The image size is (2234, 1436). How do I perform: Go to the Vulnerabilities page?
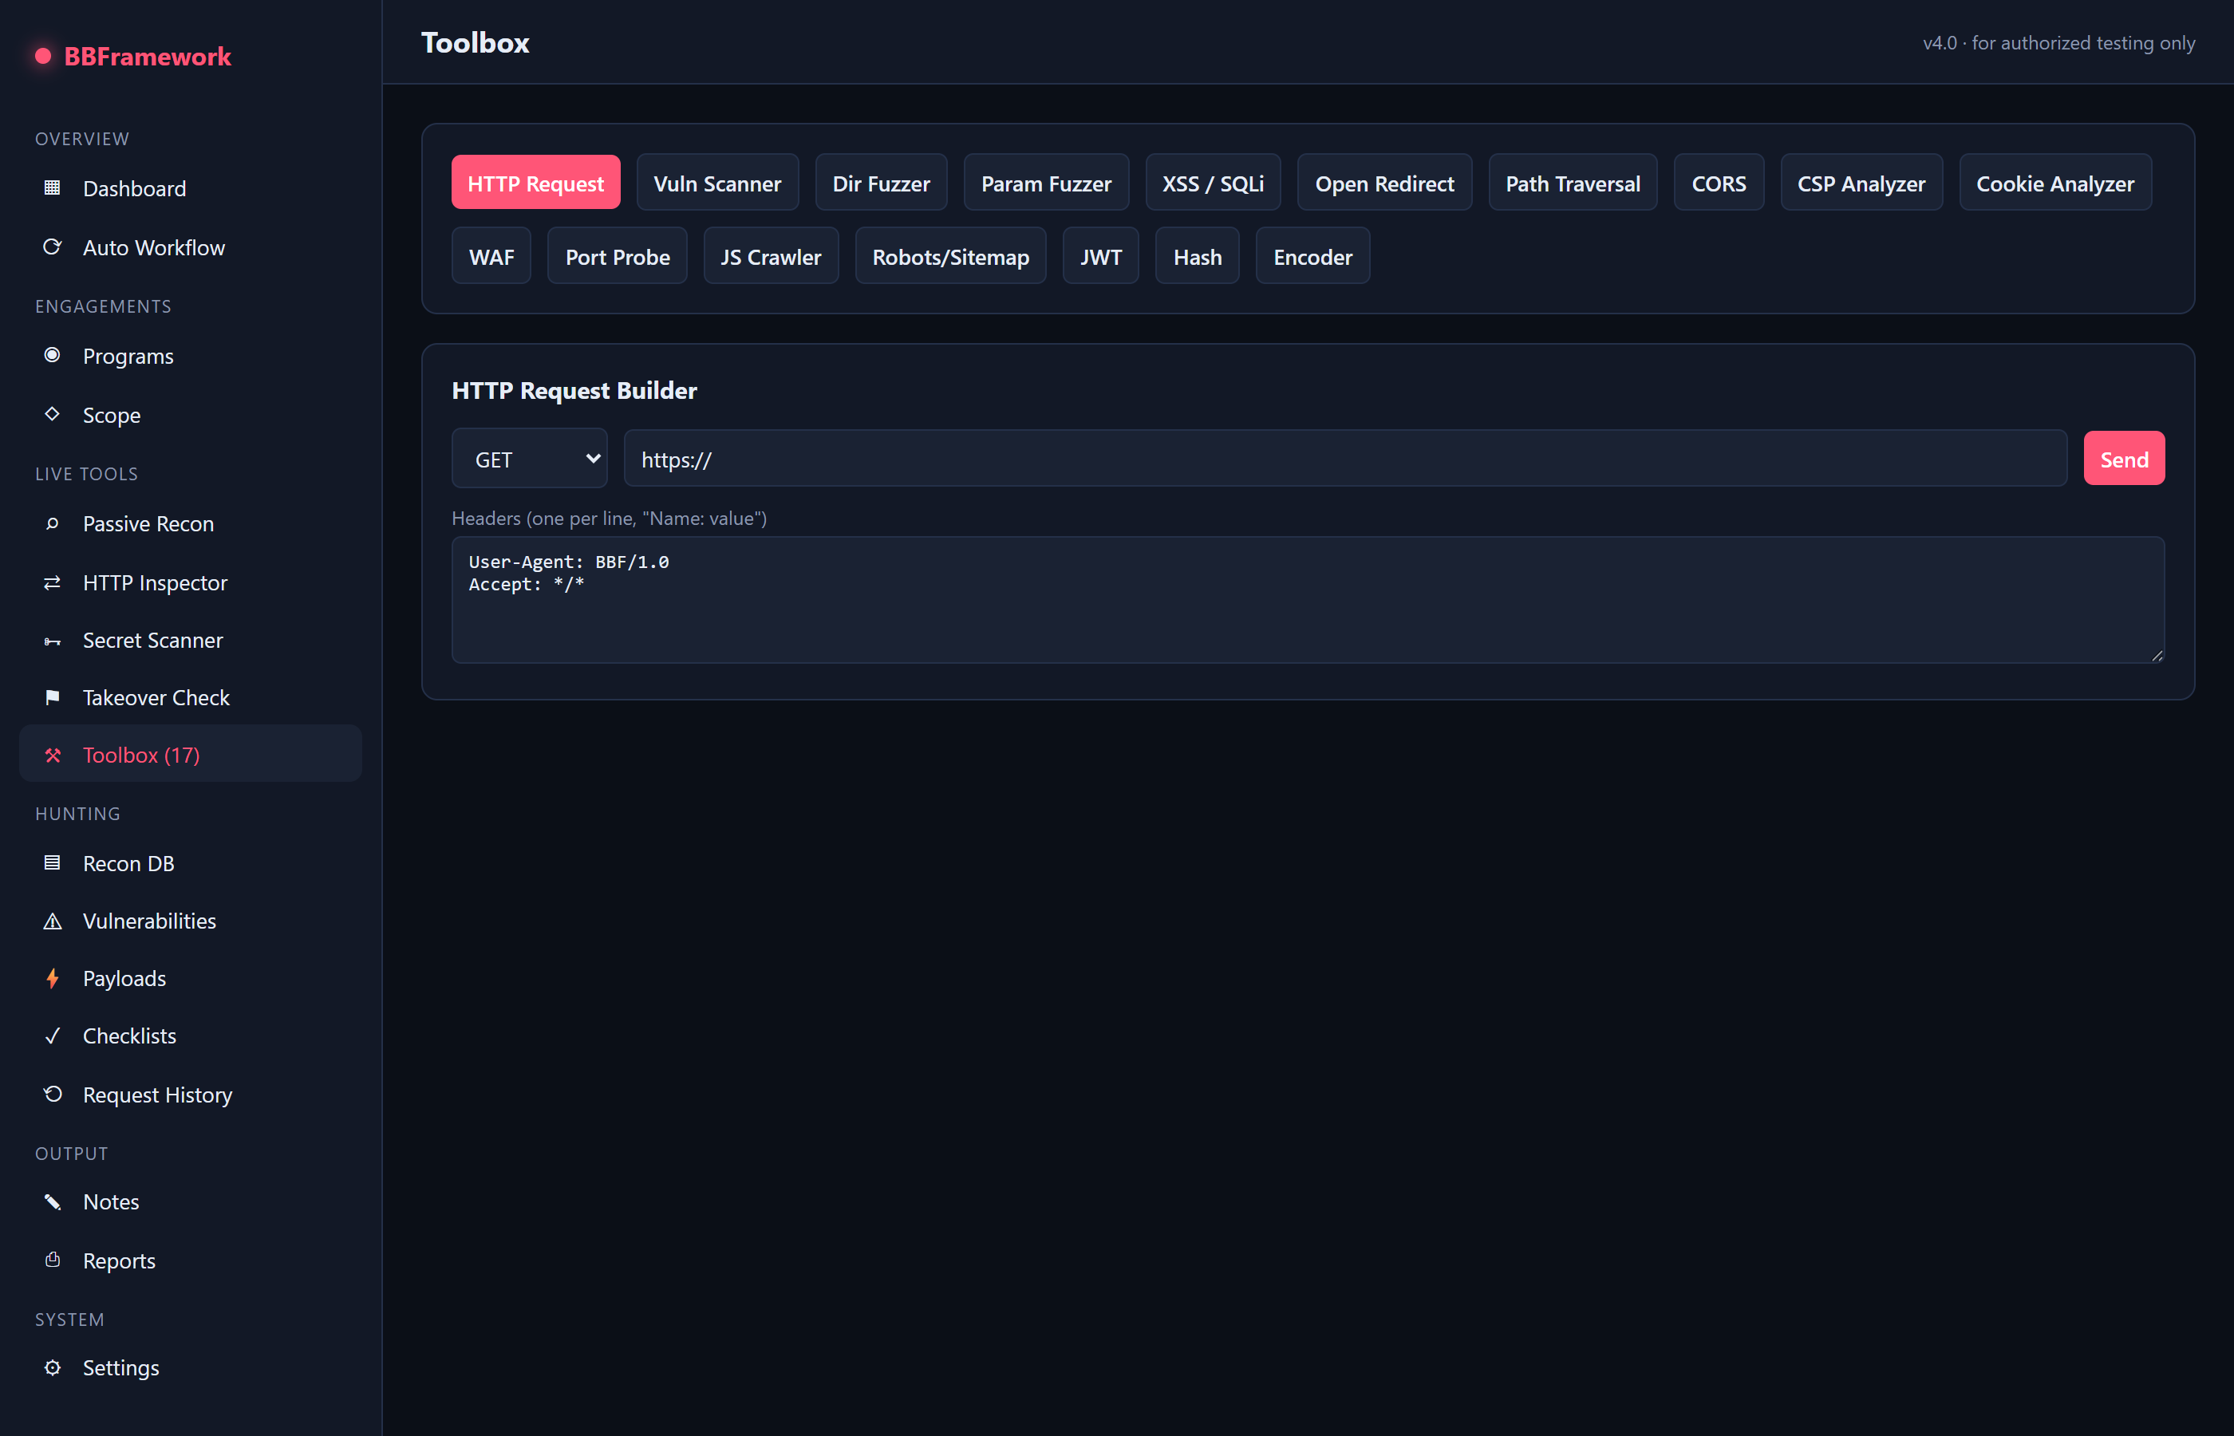click(190, 921)
